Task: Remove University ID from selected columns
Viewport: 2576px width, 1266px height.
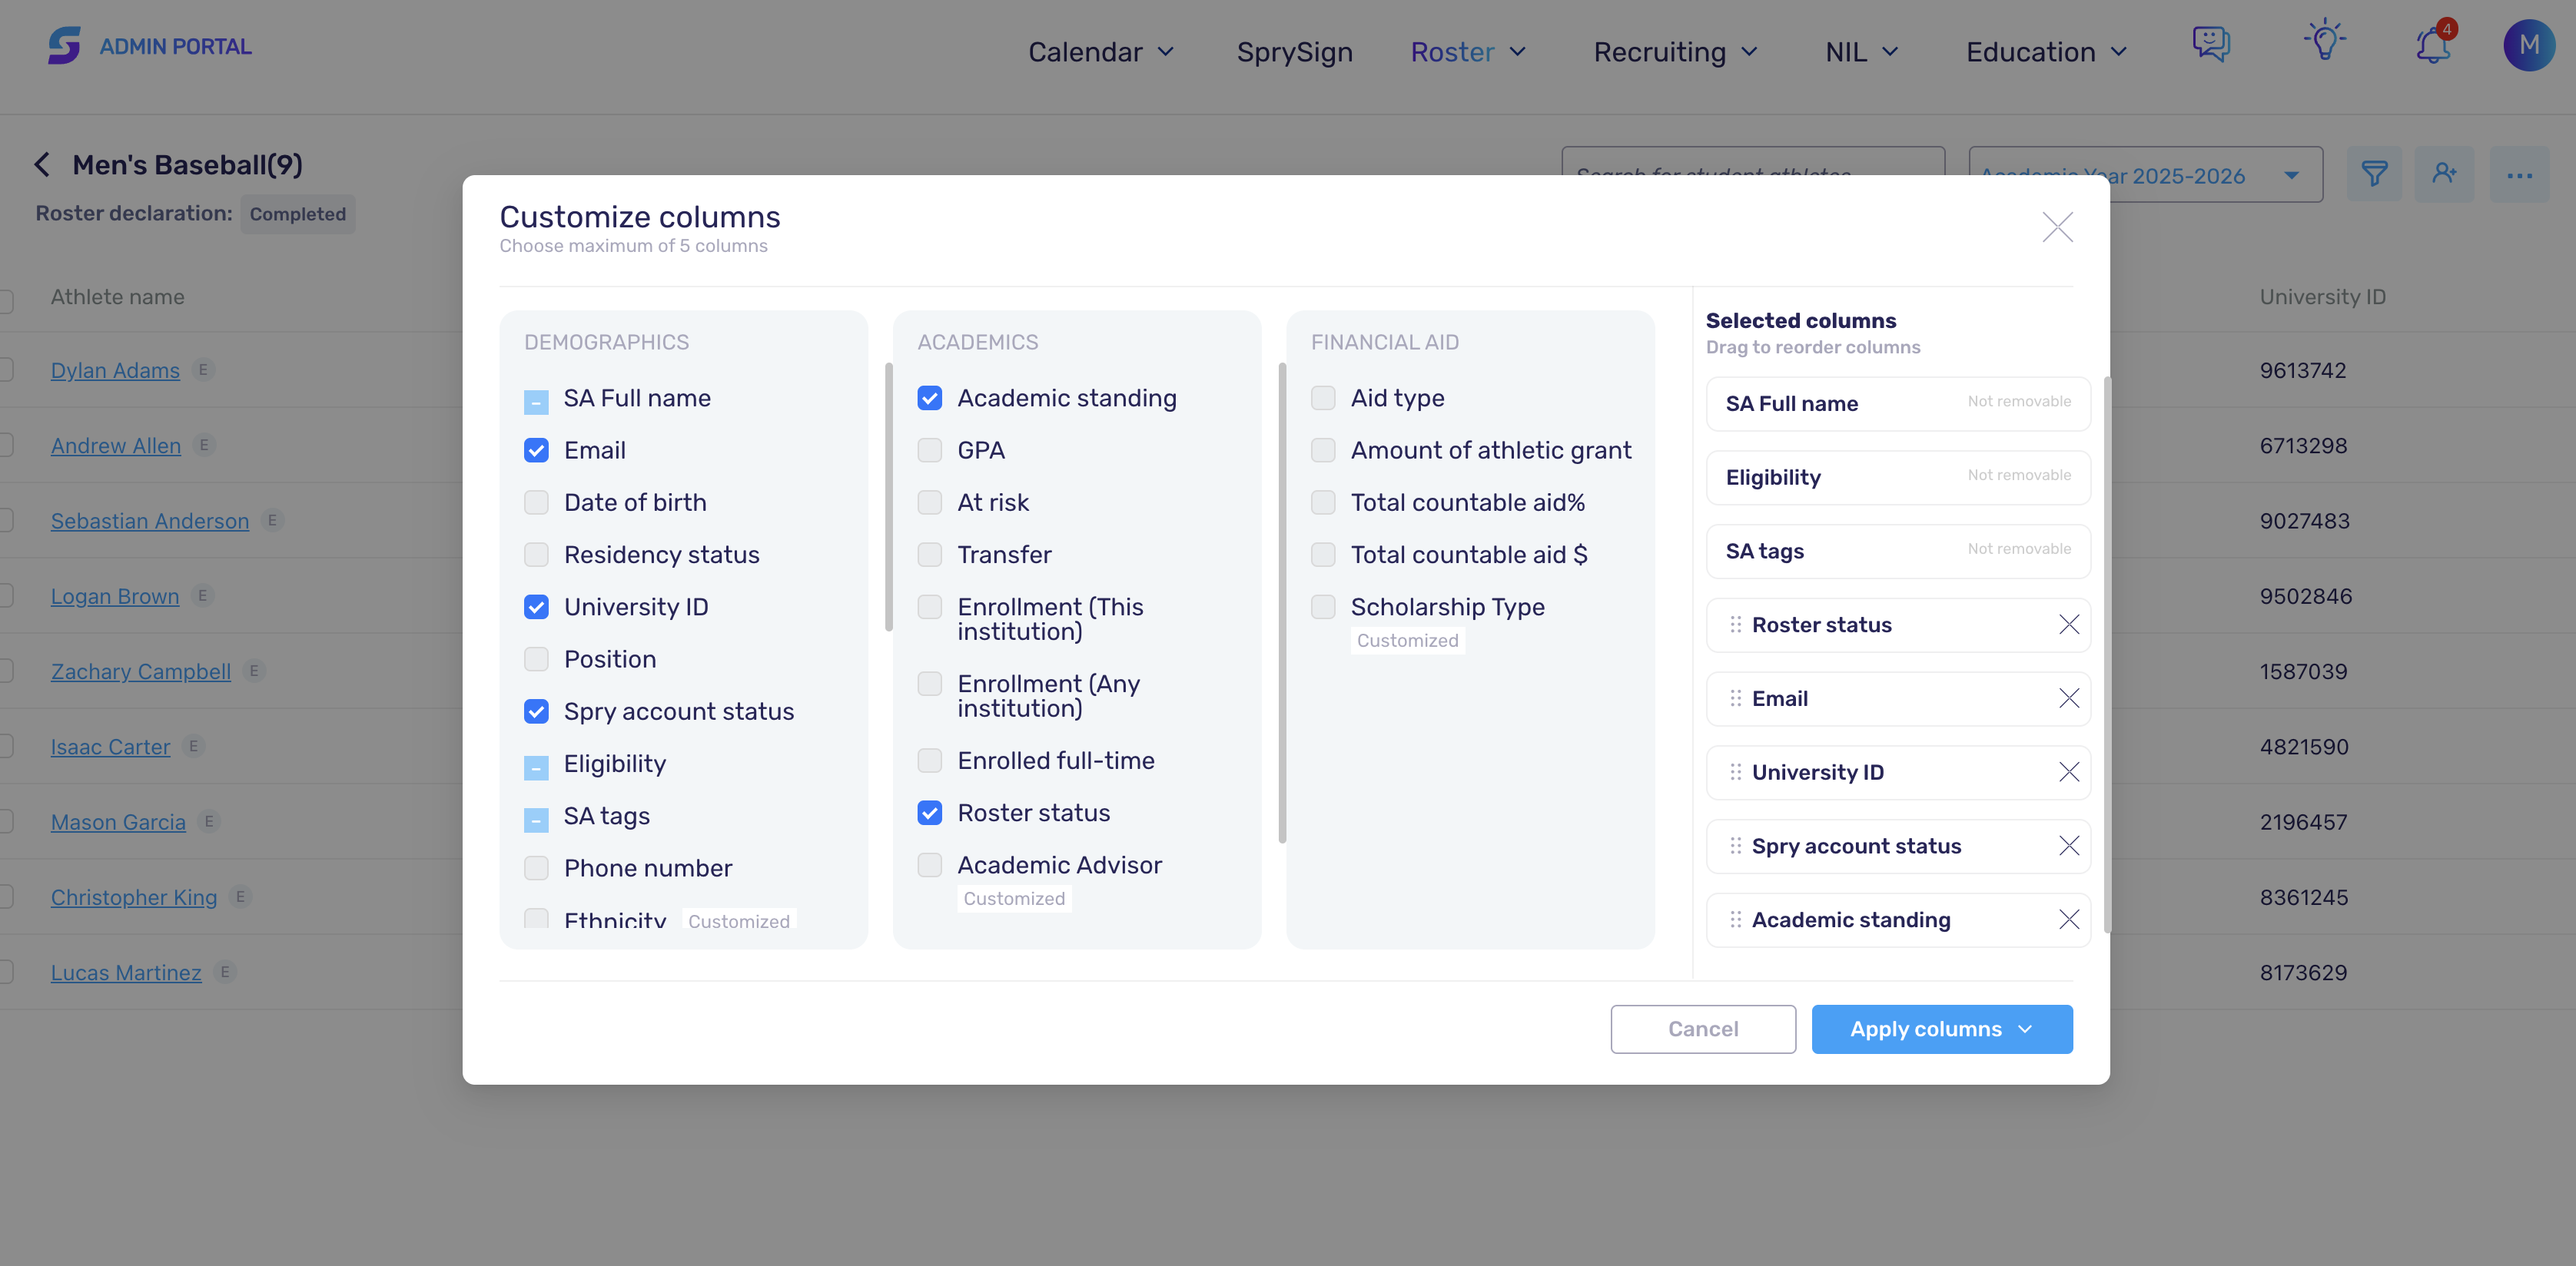Action: tap(2069, 772)
